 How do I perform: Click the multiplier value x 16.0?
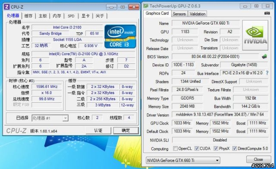click(47, 93)
